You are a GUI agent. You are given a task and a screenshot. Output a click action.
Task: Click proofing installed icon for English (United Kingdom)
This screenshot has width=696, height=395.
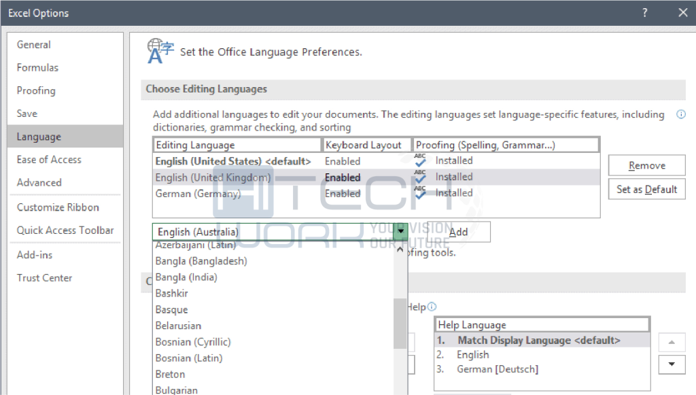(x=420, y=177)
